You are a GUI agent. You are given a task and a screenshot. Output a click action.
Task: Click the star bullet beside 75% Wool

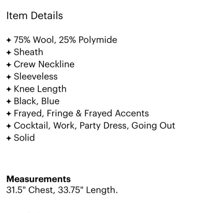(9, 40)
